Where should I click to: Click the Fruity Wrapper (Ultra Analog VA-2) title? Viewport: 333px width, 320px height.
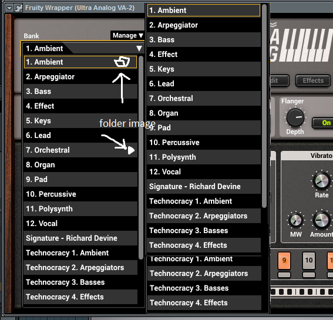80,8
